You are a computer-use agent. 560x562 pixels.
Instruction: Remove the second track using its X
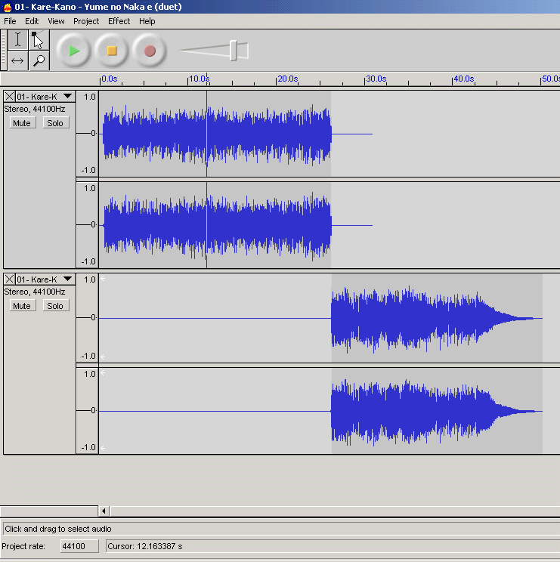tap(9, 279)
